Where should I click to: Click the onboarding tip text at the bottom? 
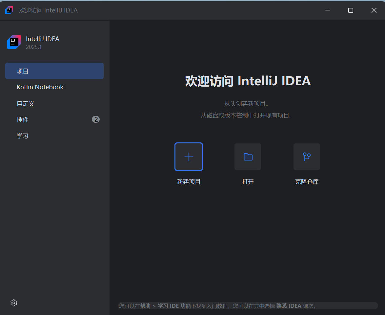tap(218, 306)
